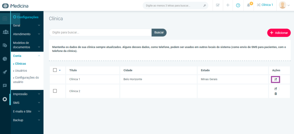Screen dimensions: 294x134
Task: Expand the Impressão section
Action: (27, 94)
